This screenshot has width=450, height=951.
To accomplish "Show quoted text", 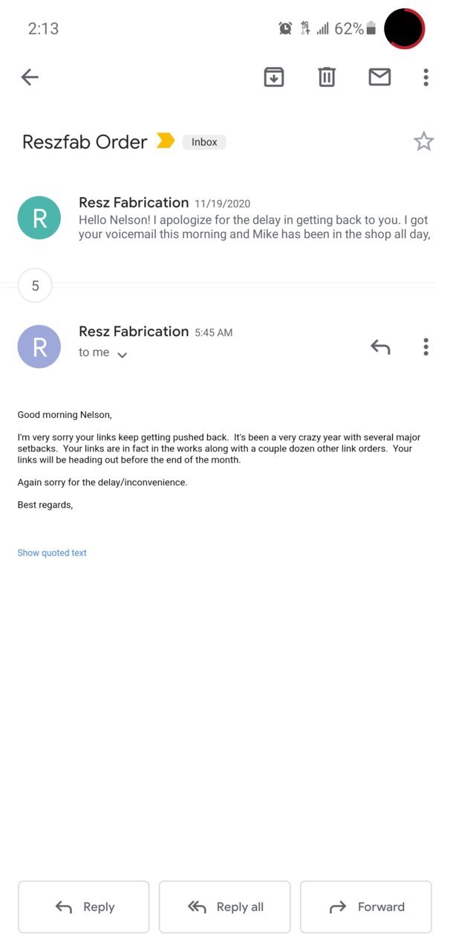I will pyautogui.click(x=52, y=553).
